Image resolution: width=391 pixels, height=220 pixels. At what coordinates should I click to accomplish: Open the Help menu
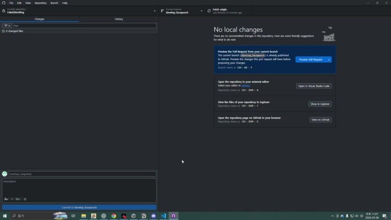coord(65,3)
